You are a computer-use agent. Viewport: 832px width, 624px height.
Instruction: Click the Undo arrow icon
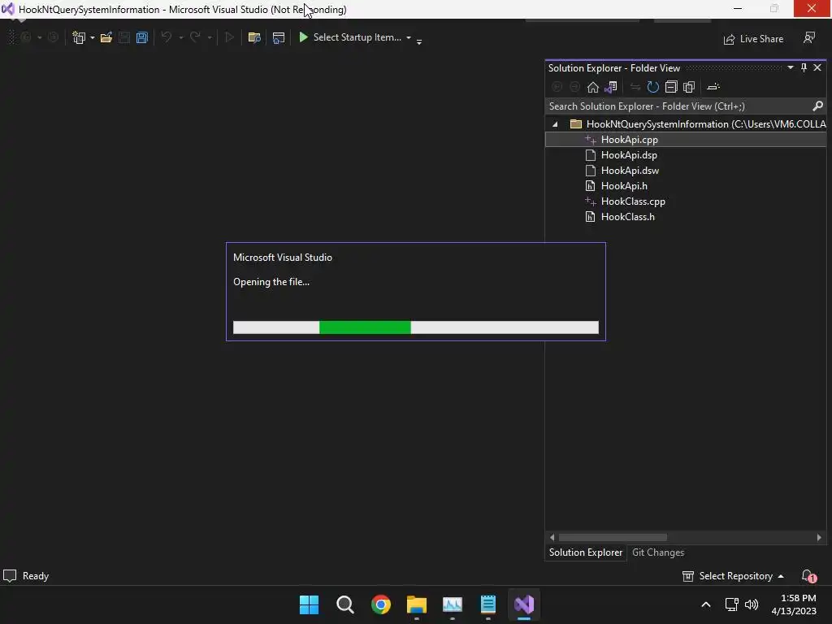(x=166, y=37)
